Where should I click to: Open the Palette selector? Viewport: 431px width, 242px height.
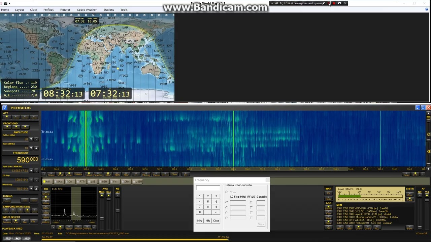pos(78,174)
